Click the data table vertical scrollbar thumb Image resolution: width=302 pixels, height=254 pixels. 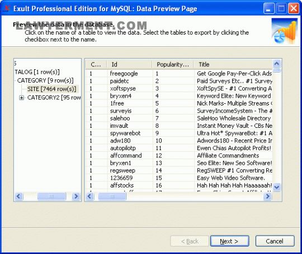277,70
